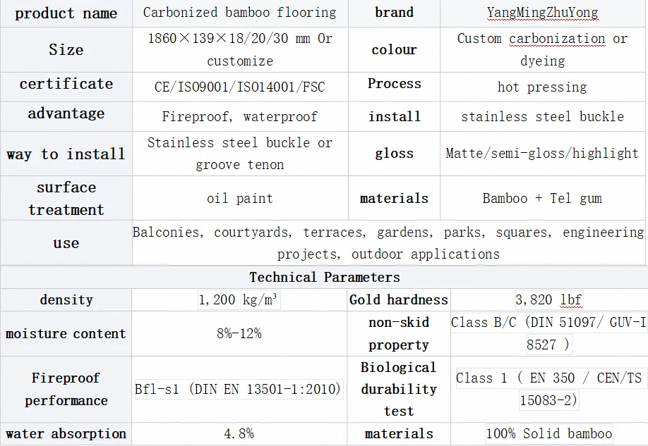The width and height of the screenshot is (648, 446).
Task: Select the Balconies, courtyards use description cell
Action: (388, 243)
